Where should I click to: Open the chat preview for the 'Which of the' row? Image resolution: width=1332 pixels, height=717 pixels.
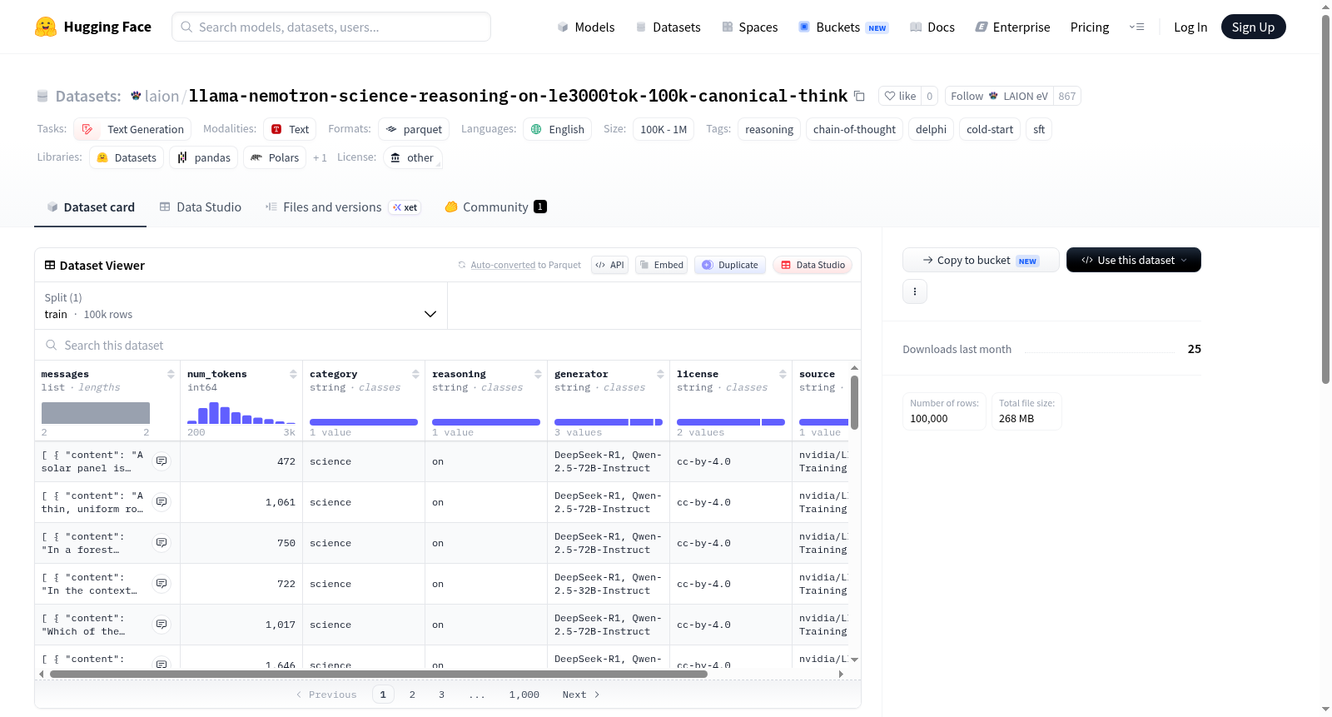162,625
